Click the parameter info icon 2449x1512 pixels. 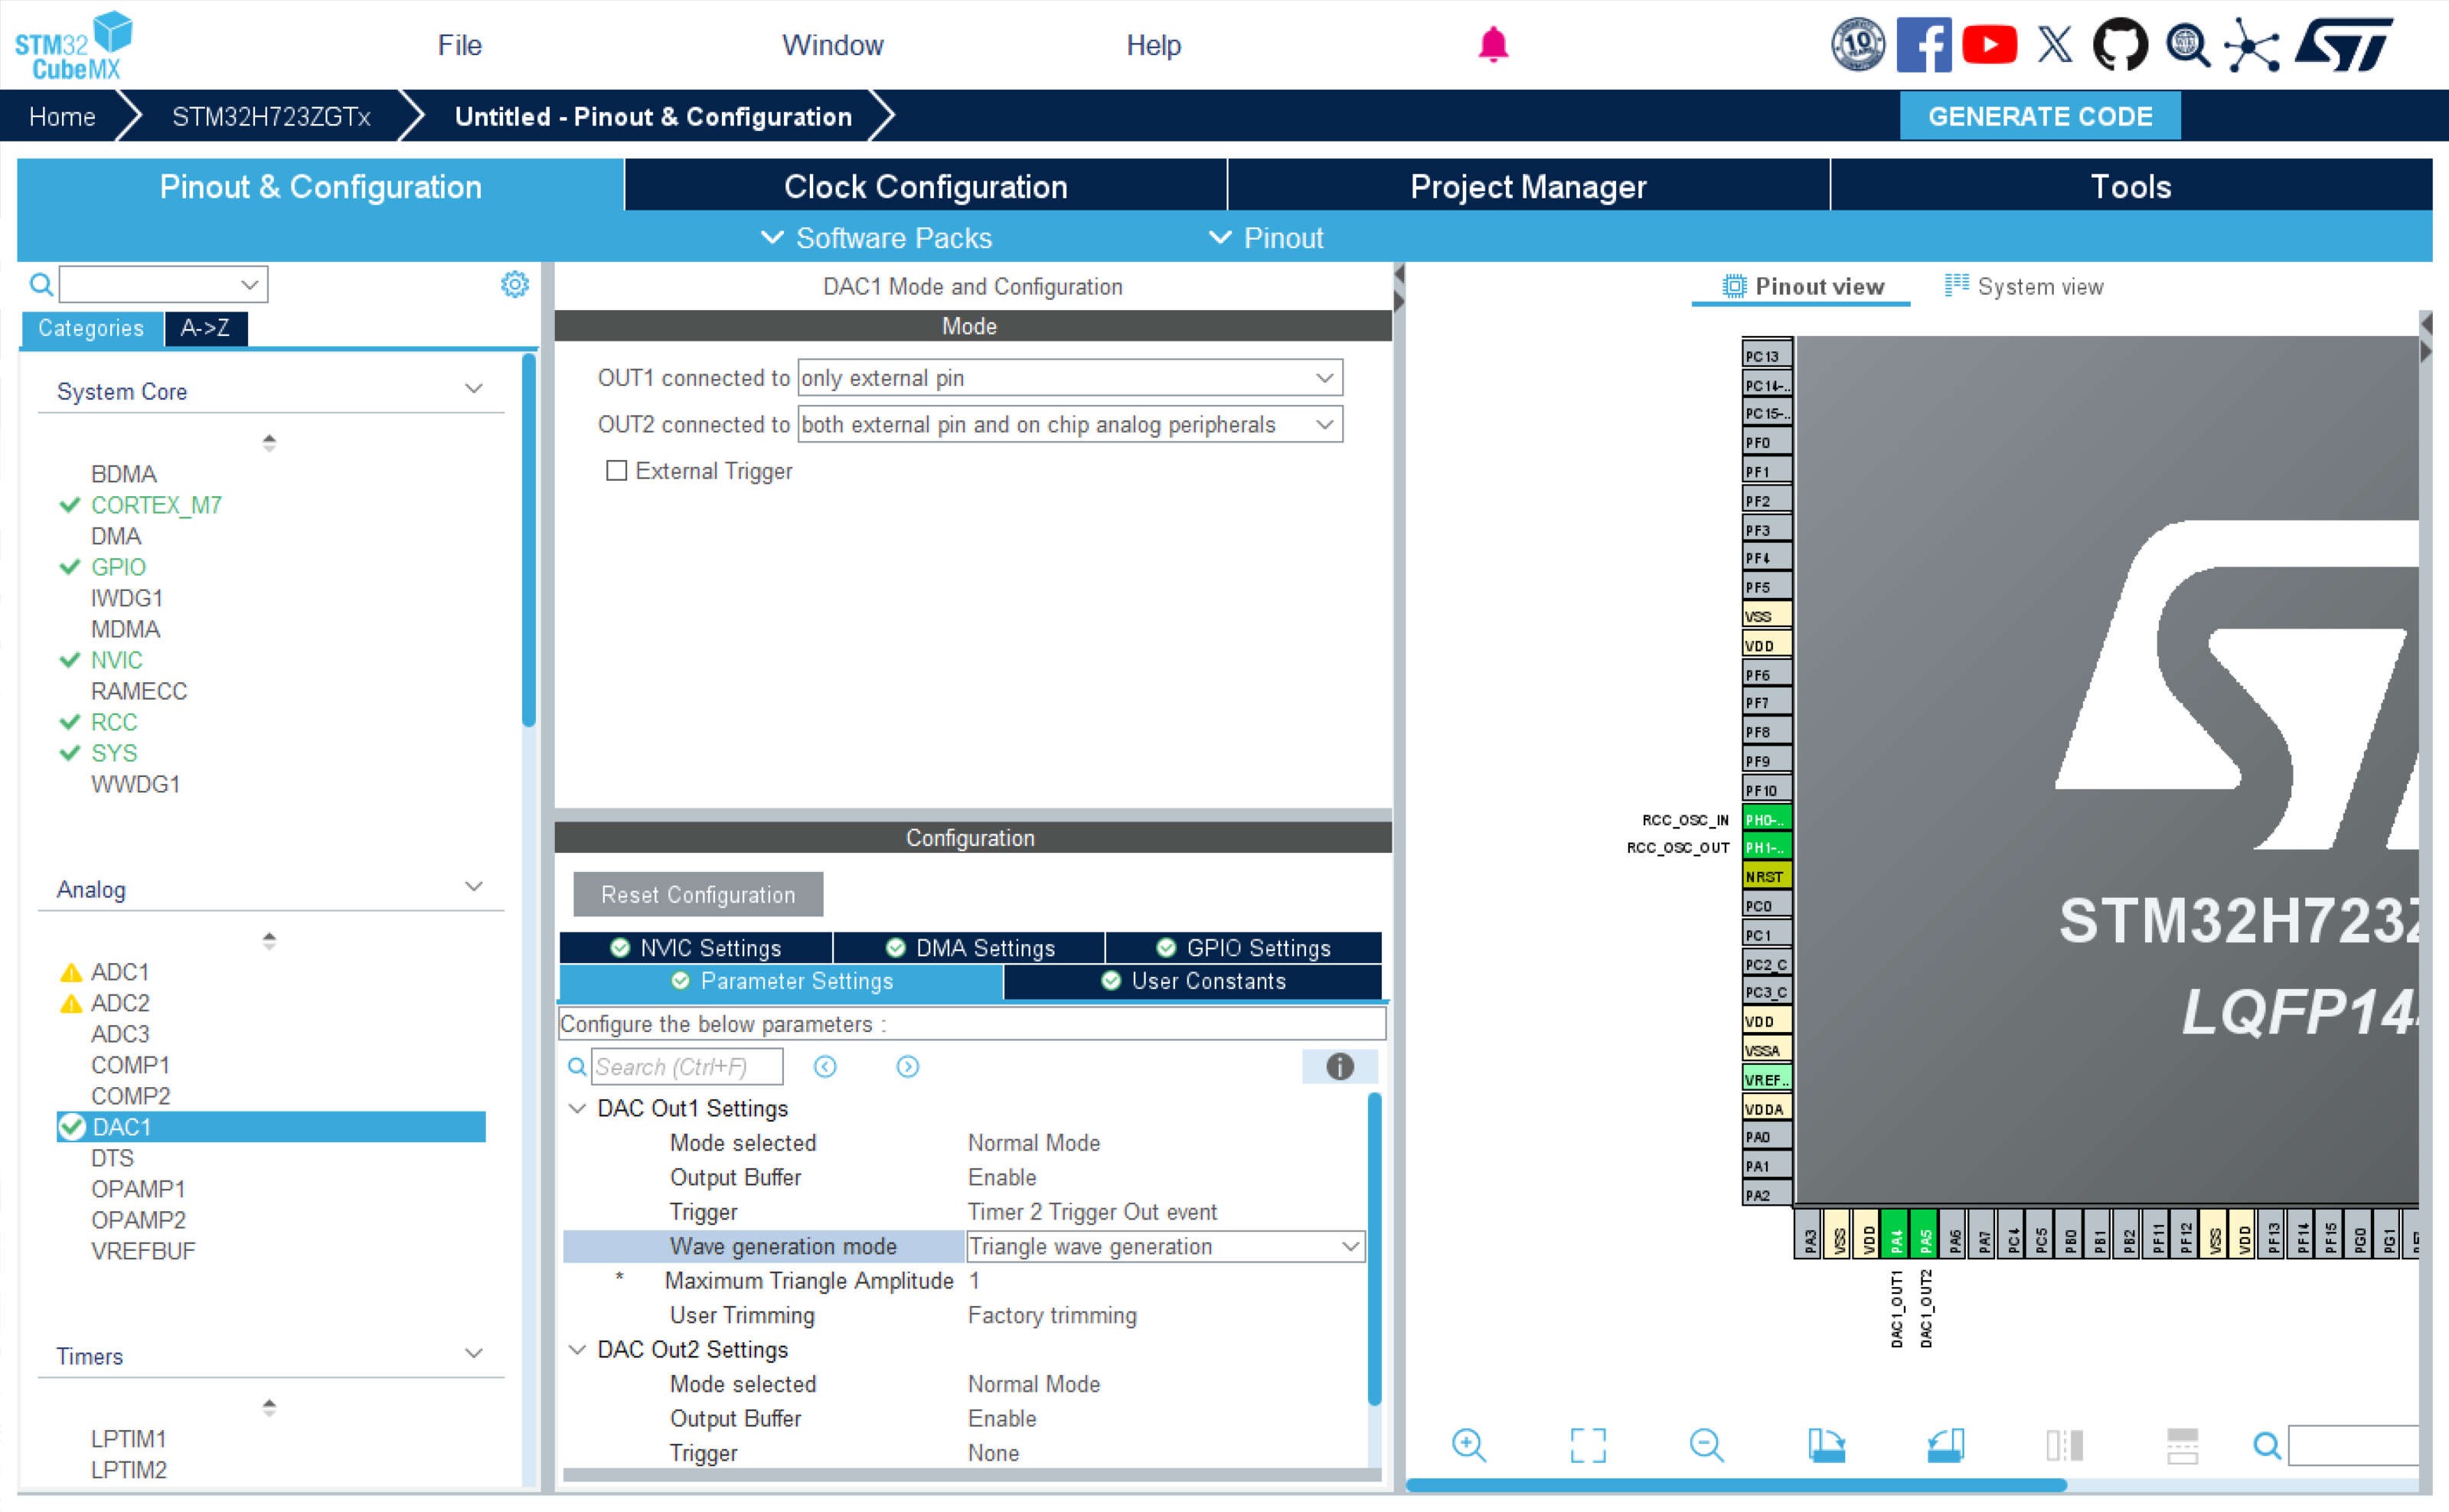tap(1339, 1067)
